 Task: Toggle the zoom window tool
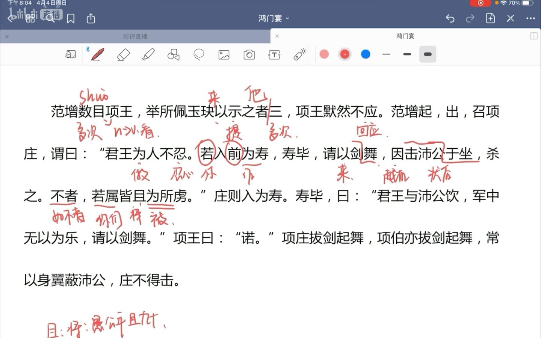tap(71, 55)
